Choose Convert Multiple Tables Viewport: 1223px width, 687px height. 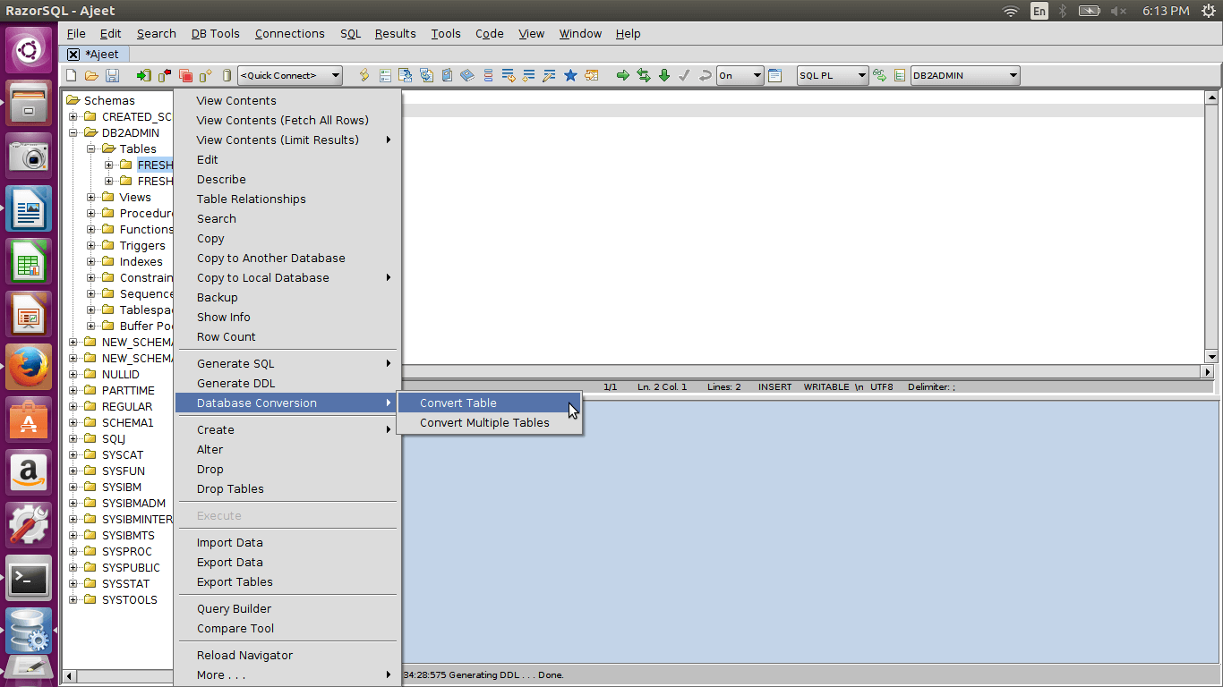click(489, 422)
